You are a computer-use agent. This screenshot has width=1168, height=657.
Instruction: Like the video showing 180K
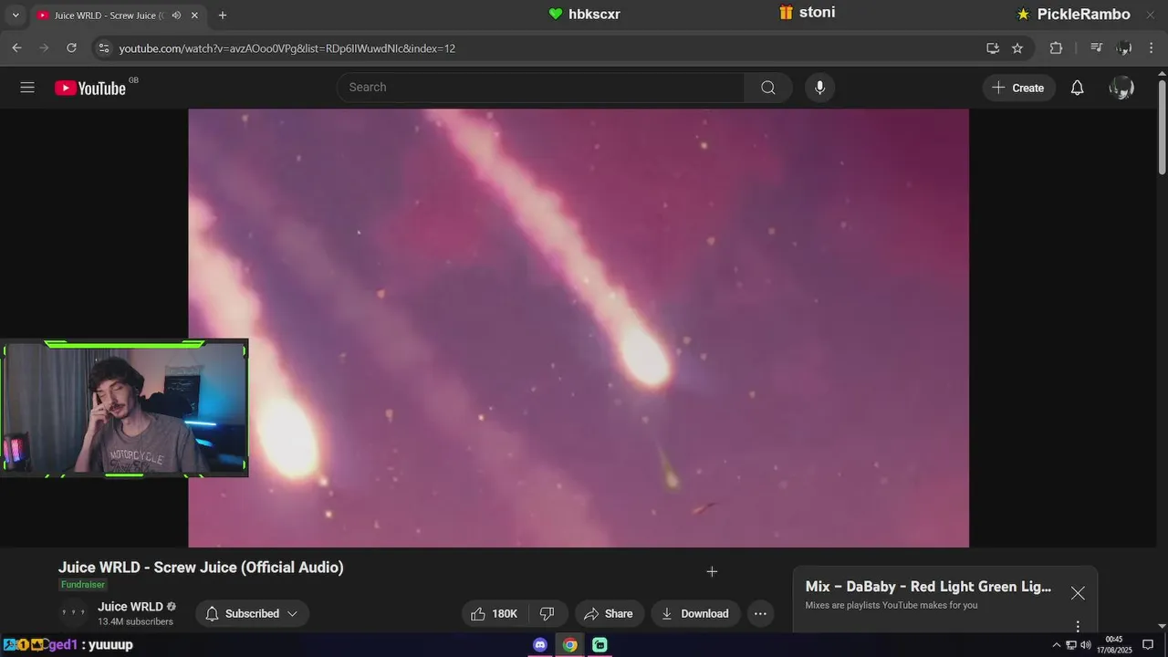click(x=494, y=614)
